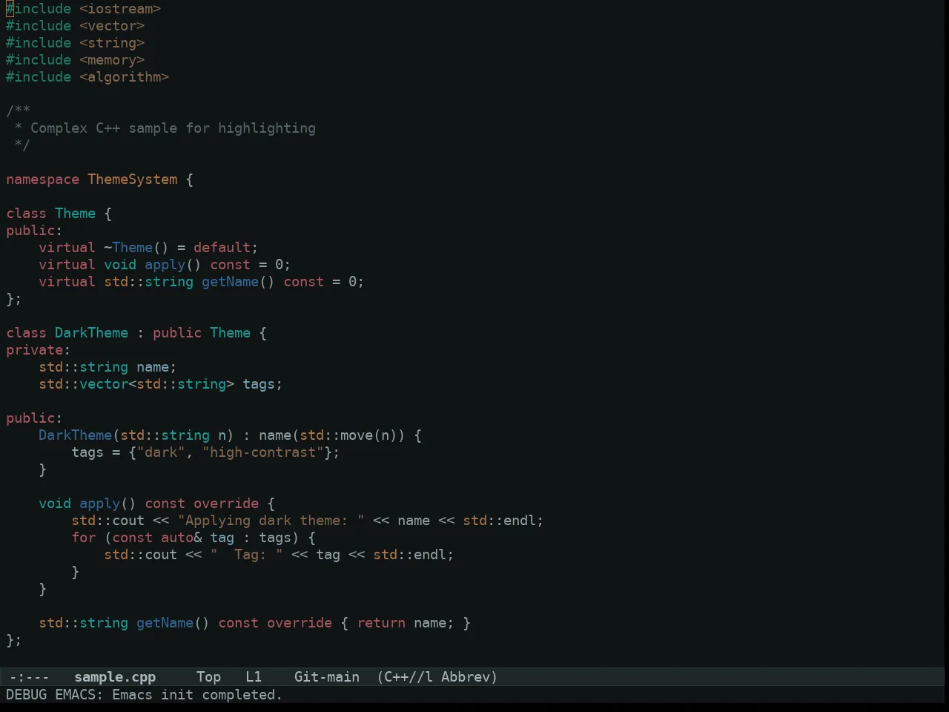The width and height of the screenshot is (949, 712).
Task: Click the virtual ~Theme() destructor line
Action: coord(148,248)
